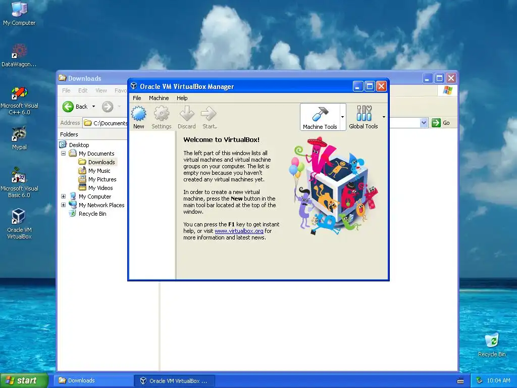
Task: Collapse My Documents tree node
Action: pos(63,154)
